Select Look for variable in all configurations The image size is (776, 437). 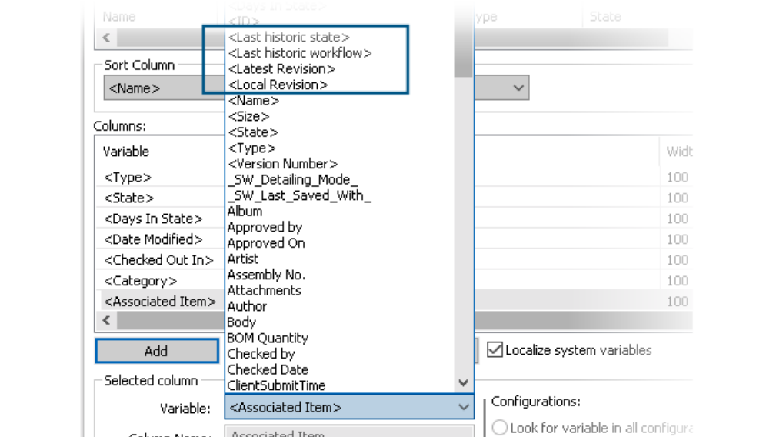500,427
